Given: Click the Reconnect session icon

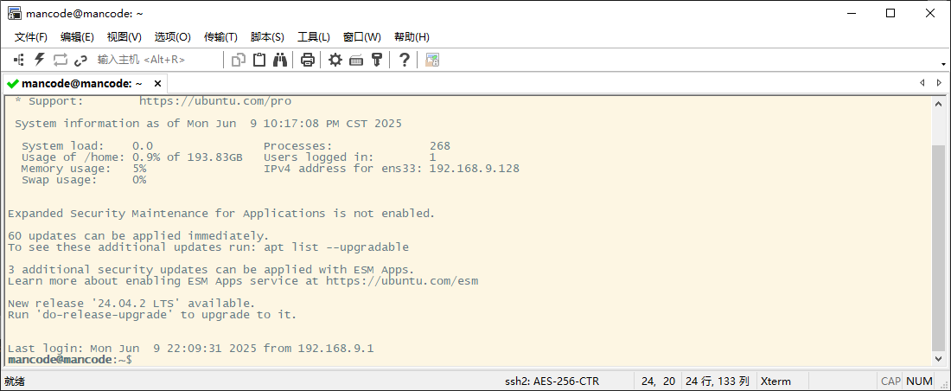Looking at the screenshot, I should point(60,60).
